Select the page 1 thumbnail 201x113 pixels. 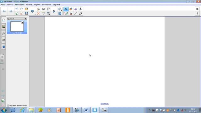coord(17,26)
